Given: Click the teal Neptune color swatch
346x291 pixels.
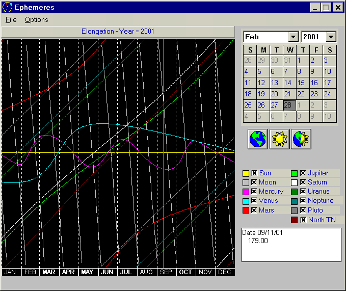Looking at the screenshot, I should [x=294, y=201].
